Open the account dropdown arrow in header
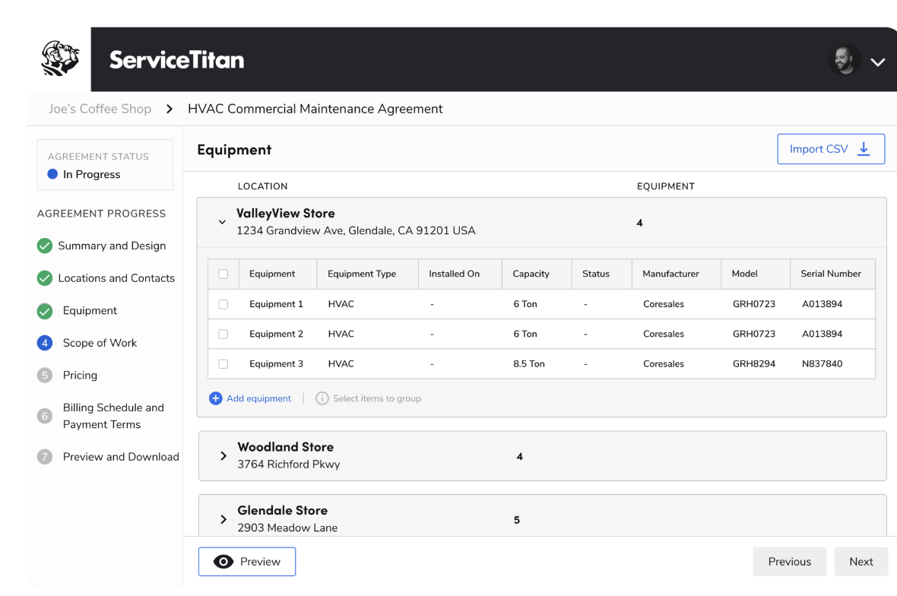897x596 pixels. [878, 62]
